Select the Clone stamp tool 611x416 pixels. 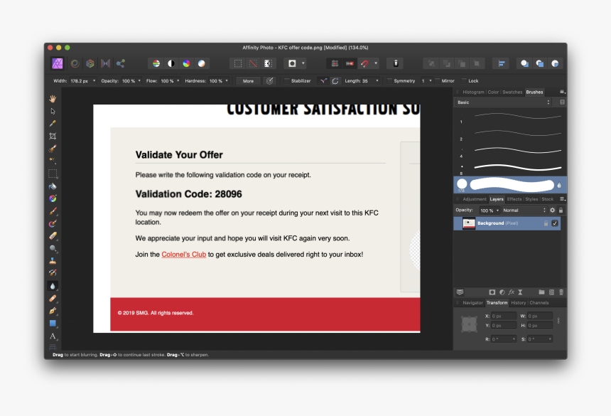(53, 261)
